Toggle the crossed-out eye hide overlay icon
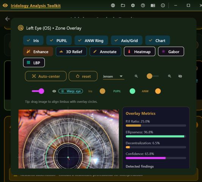Viewport: 202px width, 182px height. point(180,76)
